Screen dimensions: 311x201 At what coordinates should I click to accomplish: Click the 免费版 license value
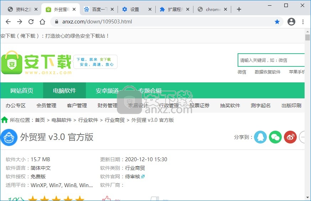38,176
